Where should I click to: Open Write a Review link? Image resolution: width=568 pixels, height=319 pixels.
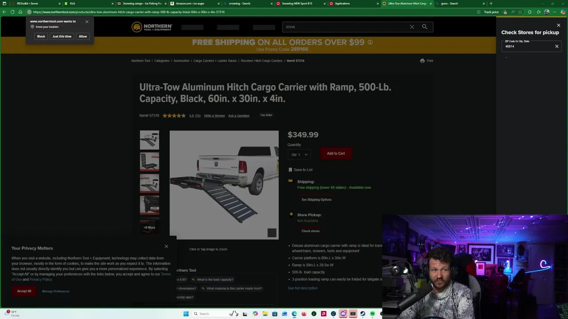[214, 116]
